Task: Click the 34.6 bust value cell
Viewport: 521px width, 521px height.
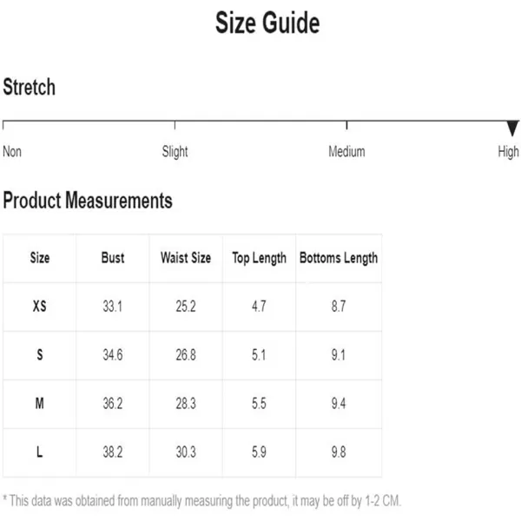Action: [113, 355]
